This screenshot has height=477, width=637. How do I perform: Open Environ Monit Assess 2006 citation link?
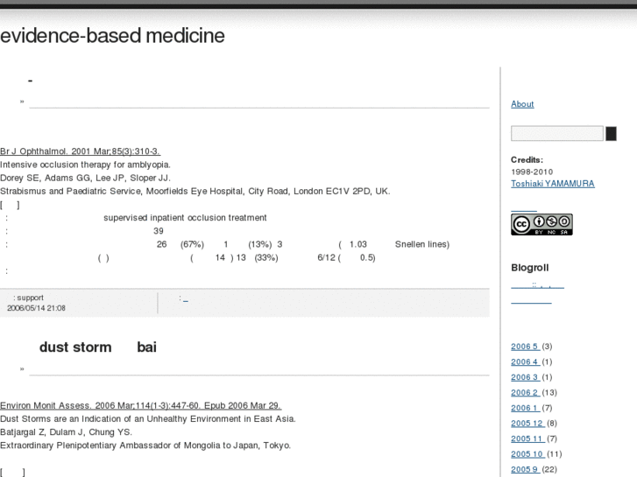(x=140, y=405)
